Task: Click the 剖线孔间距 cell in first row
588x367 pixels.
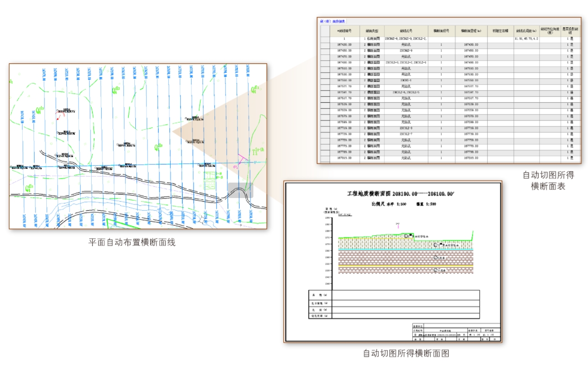Action: (x=526, y=39)
